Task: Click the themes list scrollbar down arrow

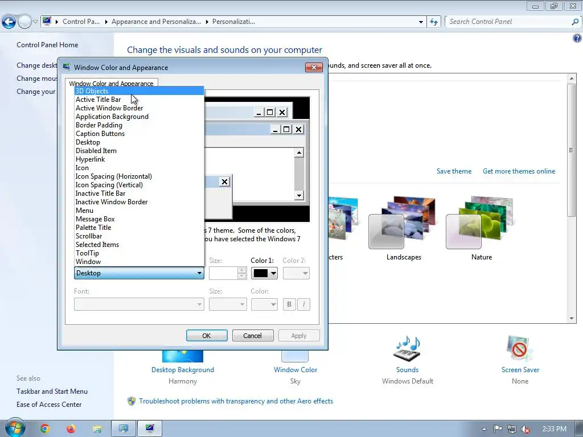Action: [572, 319]
